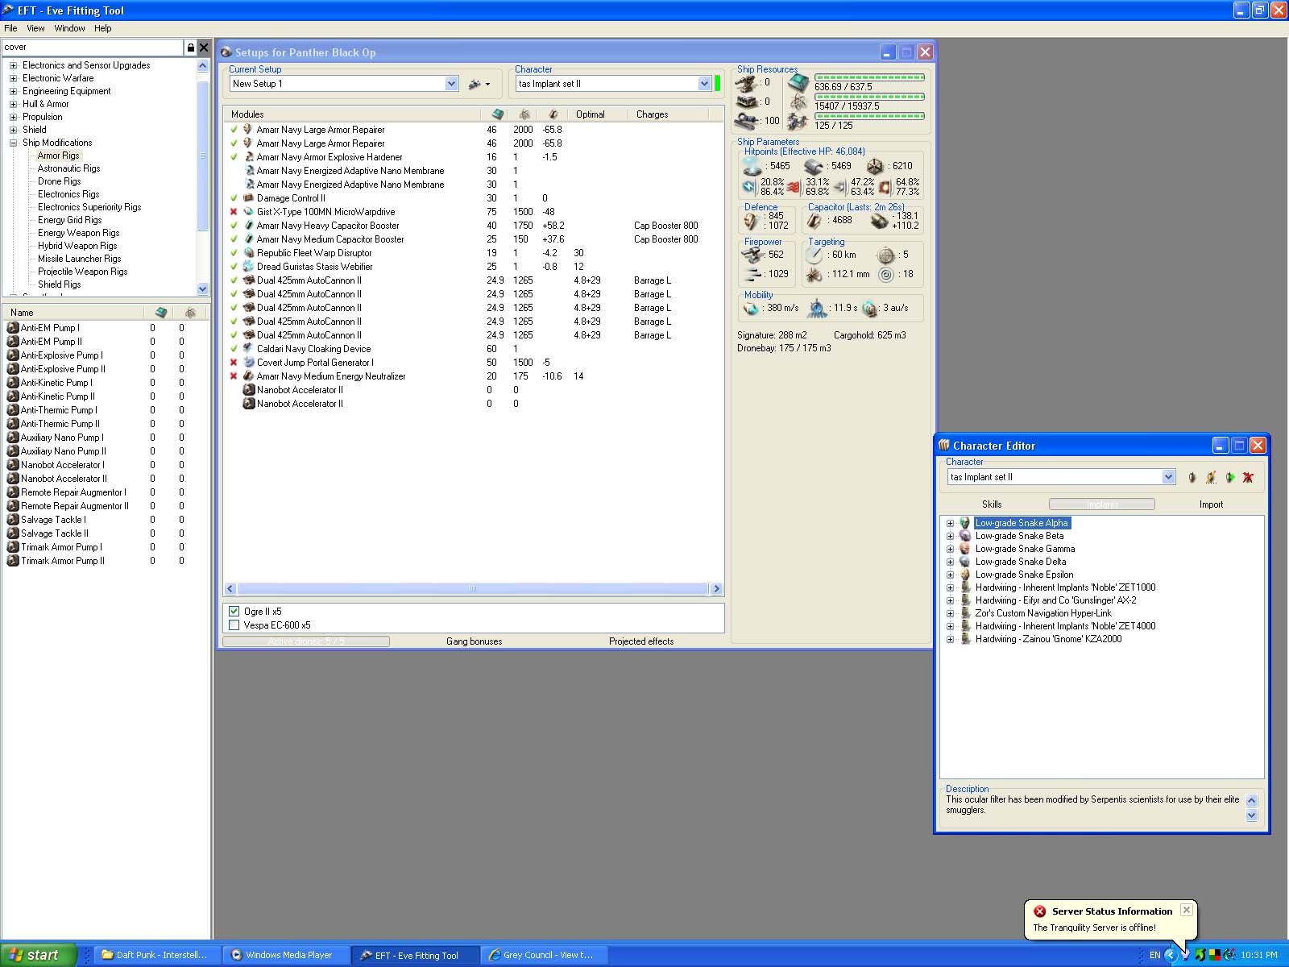This screenshot has width=1289, height=967.
Task: Show the Projected effects panel
Action: (641, 641)
